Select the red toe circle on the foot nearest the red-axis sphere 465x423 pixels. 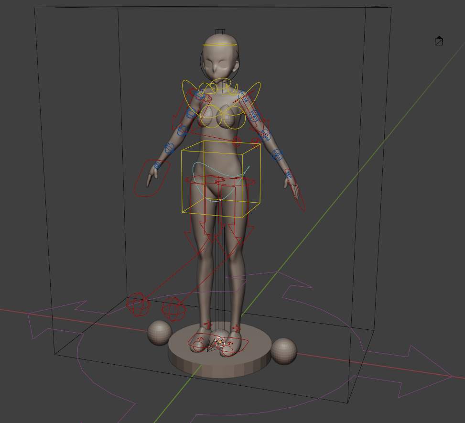[x=227, y=350]
